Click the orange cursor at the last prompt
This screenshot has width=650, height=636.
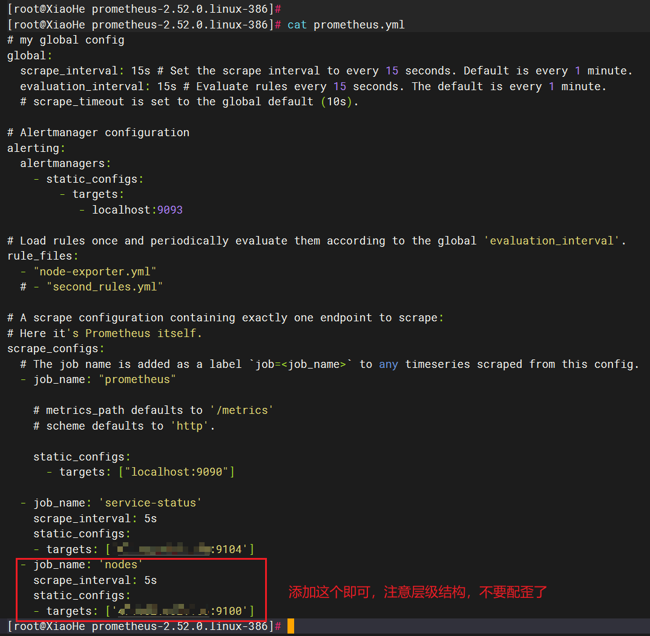(x=291, y=626)
